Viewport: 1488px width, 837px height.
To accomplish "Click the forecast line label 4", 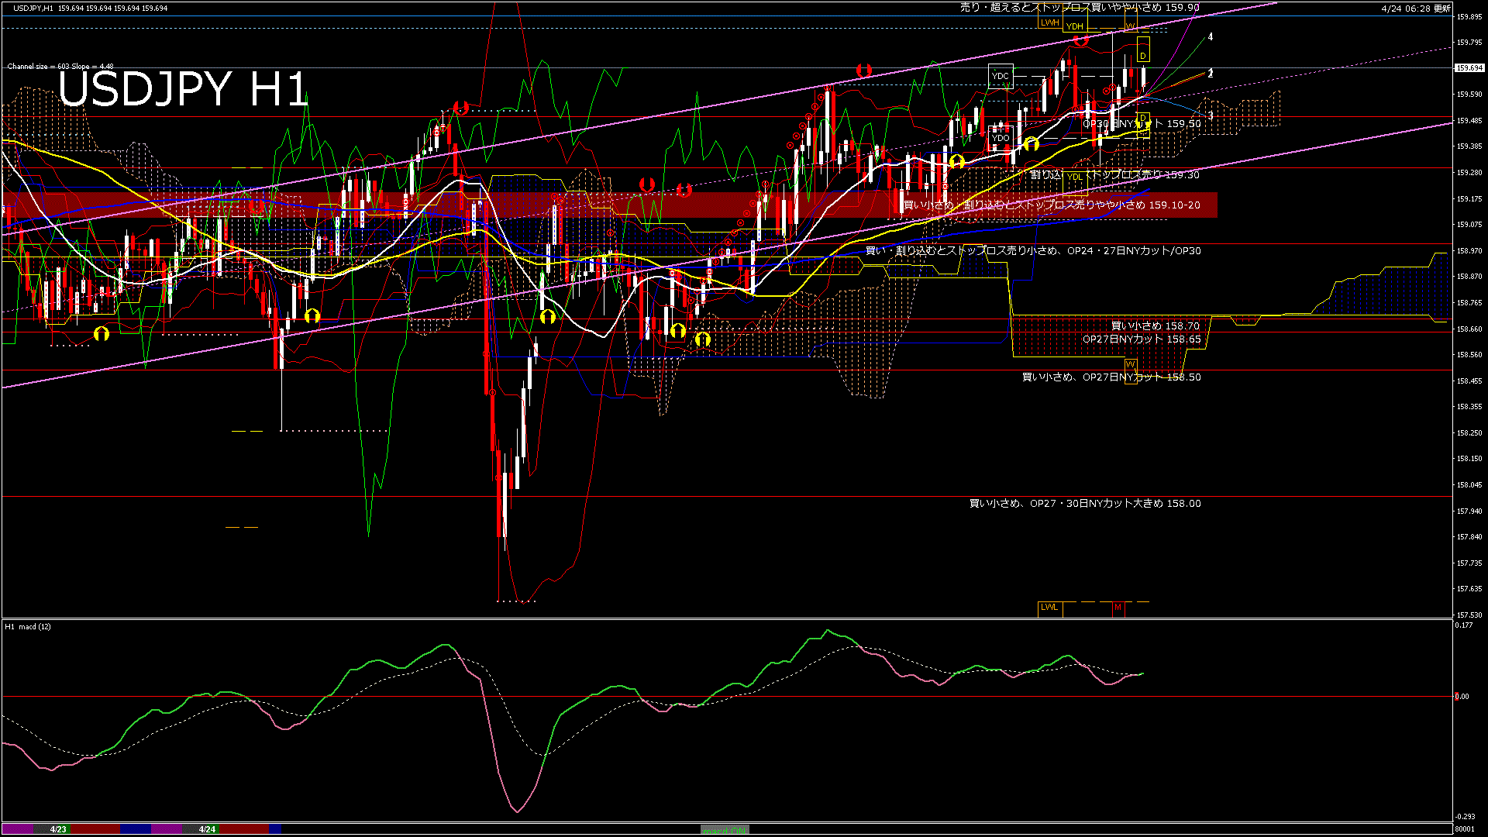I will tap(1211, 36).
